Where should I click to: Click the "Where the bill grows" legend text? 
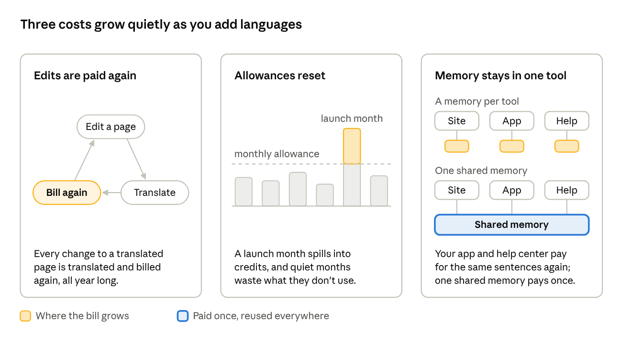(82, 316)
